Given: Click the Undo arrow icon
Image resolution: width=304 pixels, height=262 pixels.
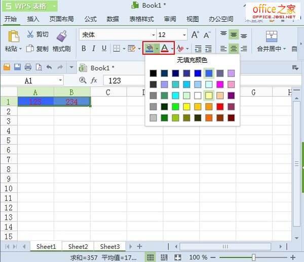Looking at the screenshot, I should (x=49, y=67).
